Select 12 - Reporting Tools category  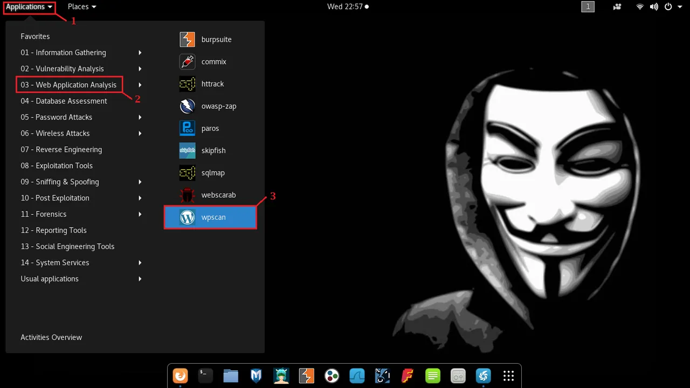pos(53,230)
